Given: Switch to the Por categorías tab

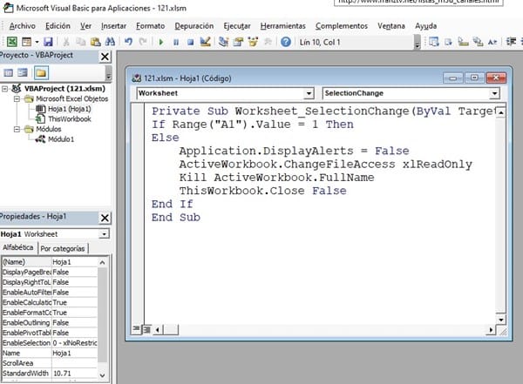Looking at the screenshot, I should pos(64,248).
